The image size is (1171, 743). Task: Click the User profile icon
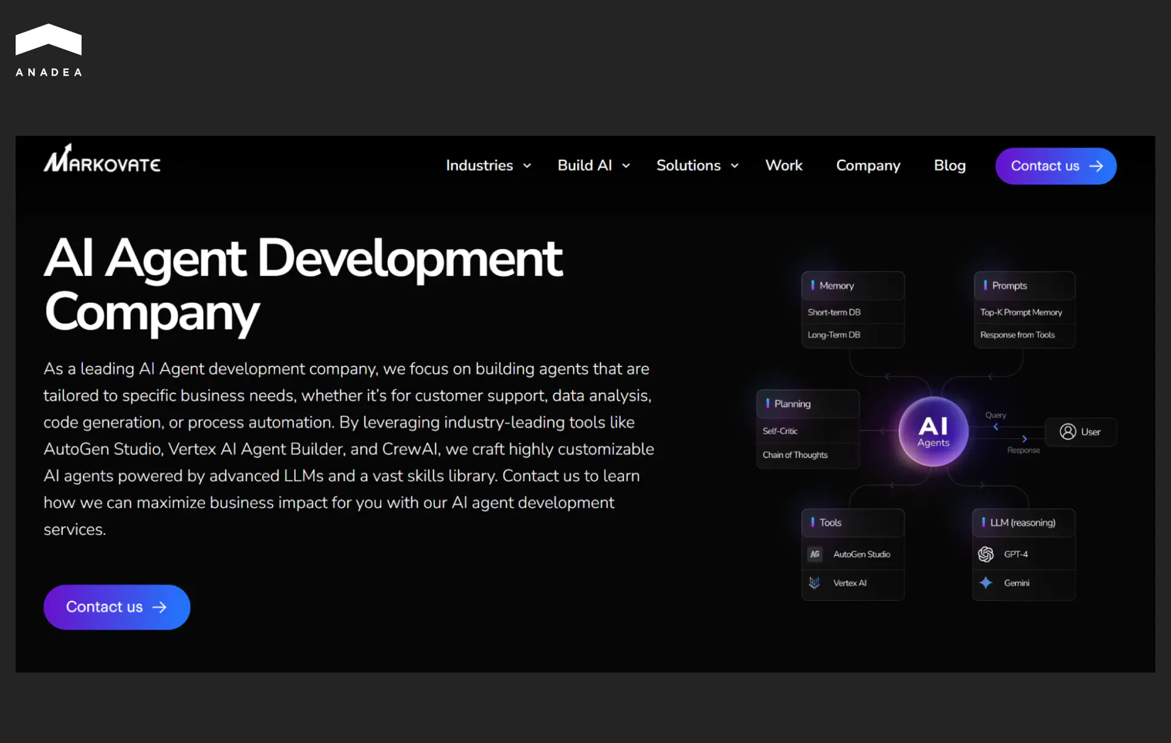pos(1067,431)
